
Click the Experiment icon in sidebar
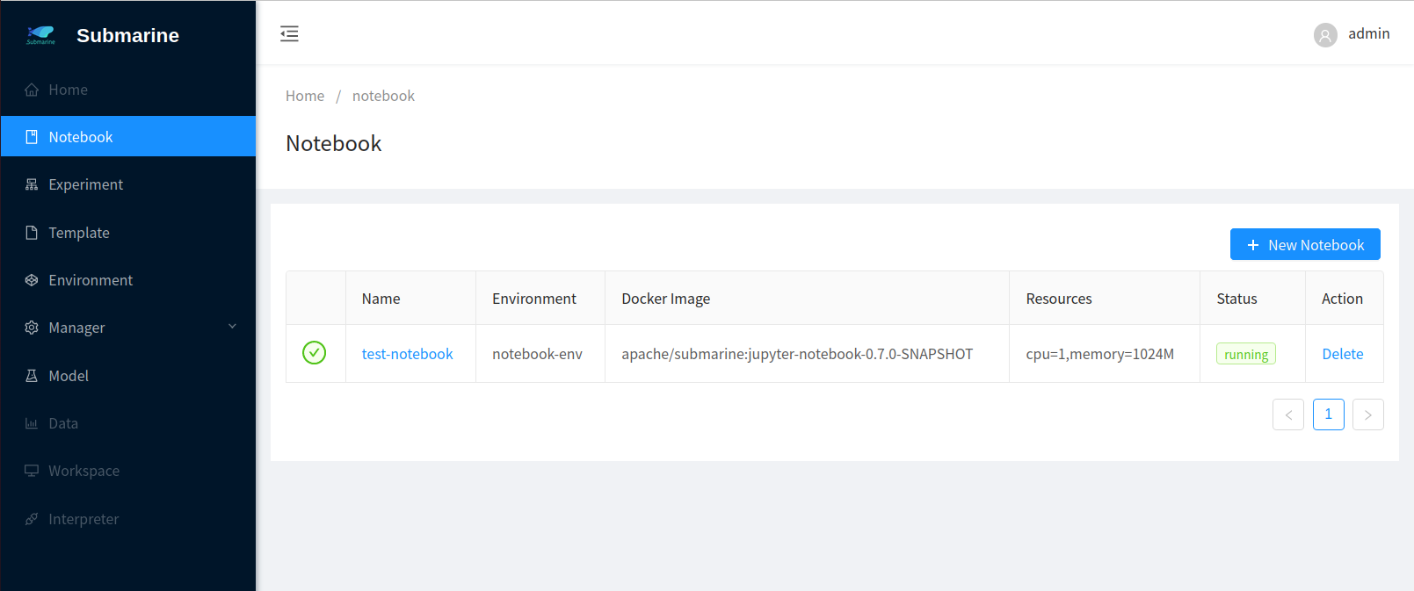(32, 184)
